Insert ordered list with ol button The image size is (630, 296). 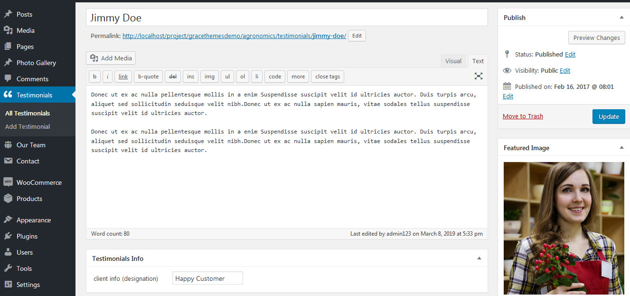[243, 76]
